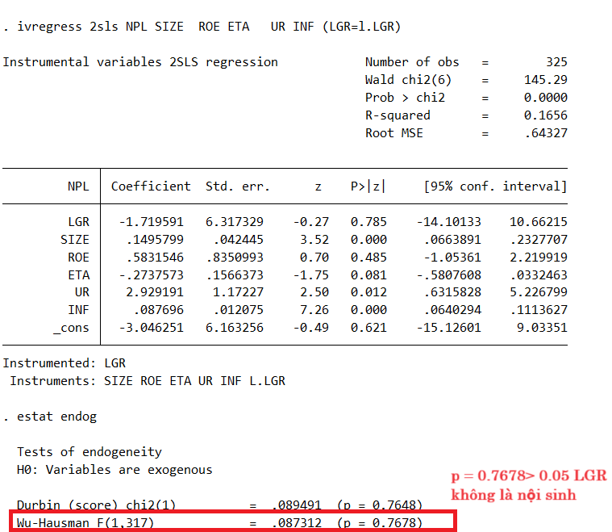Select the LGR row label in table
This screenshot has width=612, height=532.
[x=78, y=222]
